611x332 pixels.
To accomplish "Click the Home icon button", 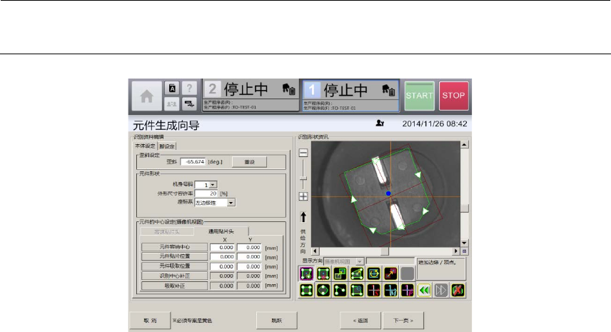I will coord(146,96).
